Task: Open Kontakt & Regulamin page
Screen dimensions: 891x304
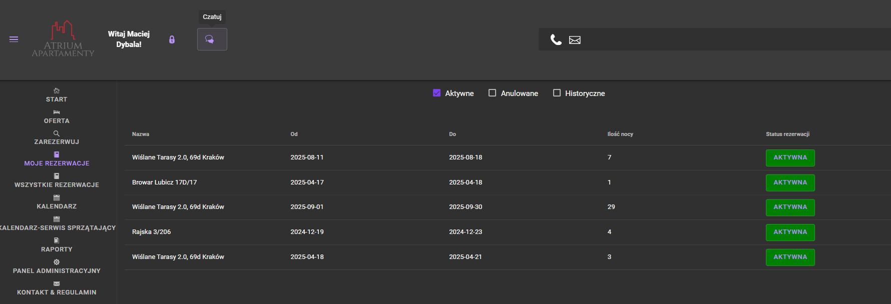Action: click(x=57, y=292)
